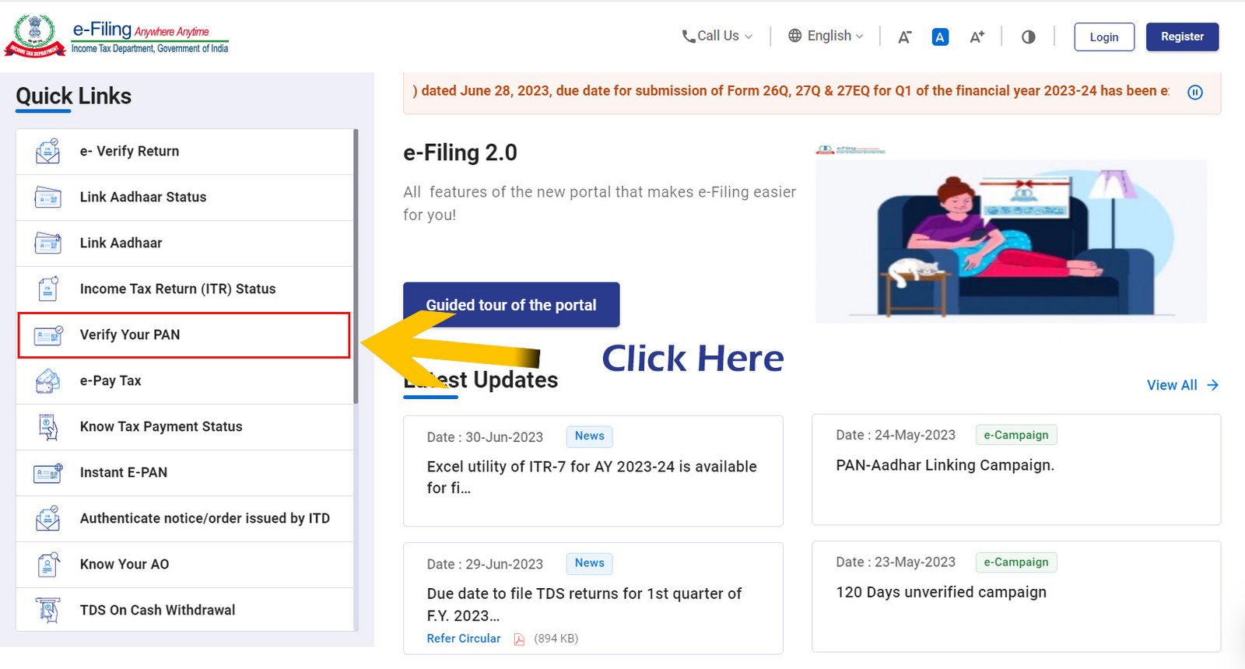
Task: Click the (894 KB) file size text
Action: tap(556, 639)
